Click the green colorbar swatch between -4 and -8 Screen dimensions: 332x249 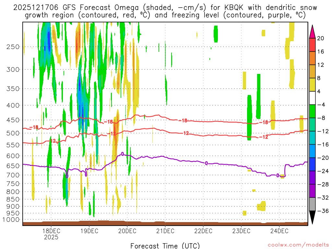coord(312,112)
